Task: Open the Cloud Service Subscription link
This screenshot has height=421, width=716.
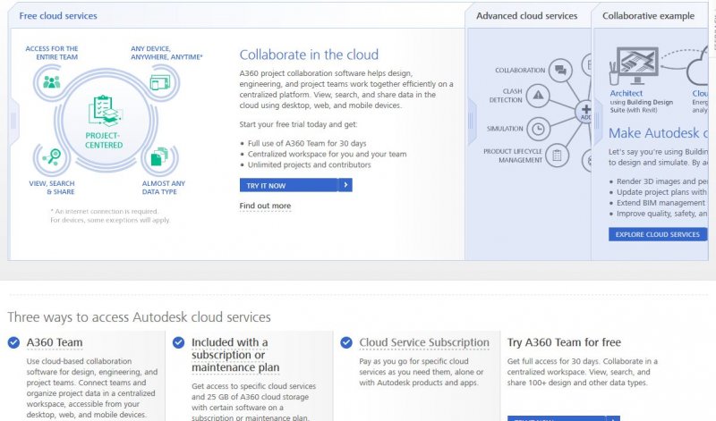Action: pos(424,342)
